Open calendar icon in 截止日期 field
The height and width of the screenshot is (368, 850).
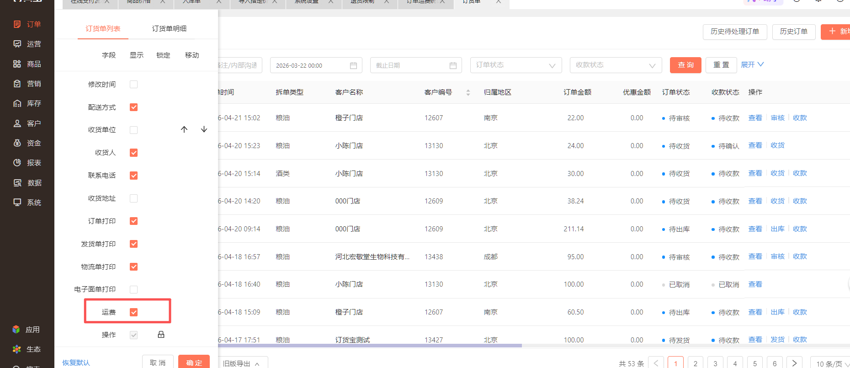[x=453, y=65]
